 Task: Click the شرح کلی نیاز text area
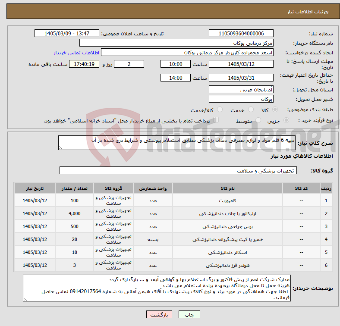(177, 143)
